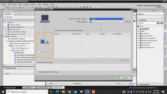Collapse the Details view section
Image resolution: width=167 pixels, height=94 pixels.
click(4, 68)
